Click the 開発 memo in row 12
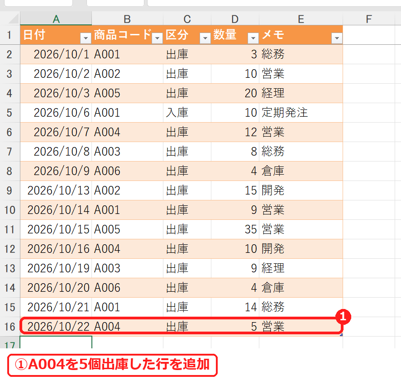Viewport: 401px width, 380px height. click(x=301, y=249)
